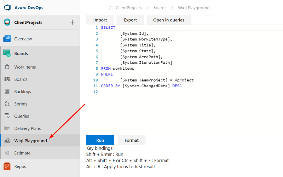The height and width of the screenshot is (177, 283).
Task: Open the ClientProjects project avatar icon
Action: coord(7,22)
